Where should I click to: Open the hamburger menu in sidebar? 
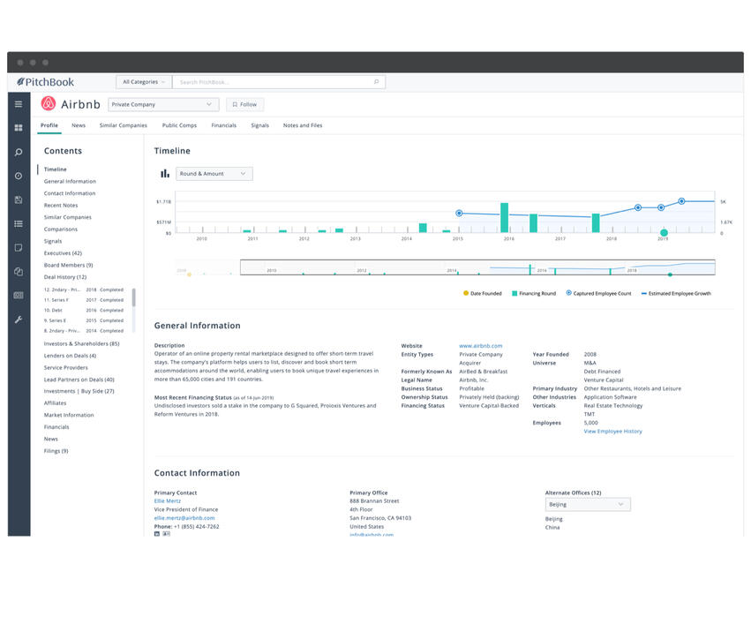tap(19, 104)
